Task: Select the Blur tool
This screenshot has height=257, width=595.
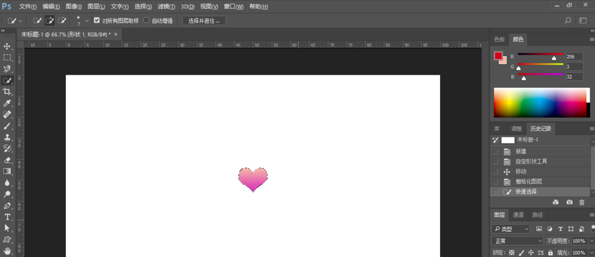Action: (7, 182)
